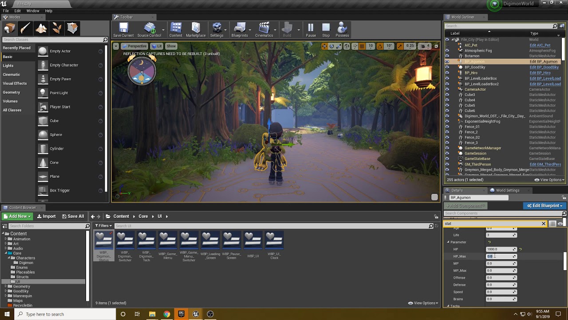Open the Edit BP_Hiro link

click(x=540, y=73)
